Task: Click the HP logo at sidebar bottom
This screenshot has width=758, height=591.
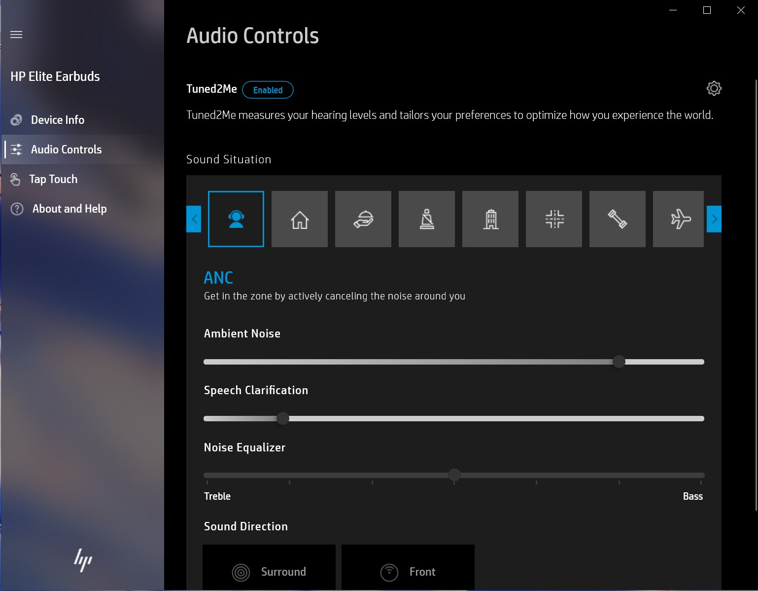Action: [x=83, y=561]
